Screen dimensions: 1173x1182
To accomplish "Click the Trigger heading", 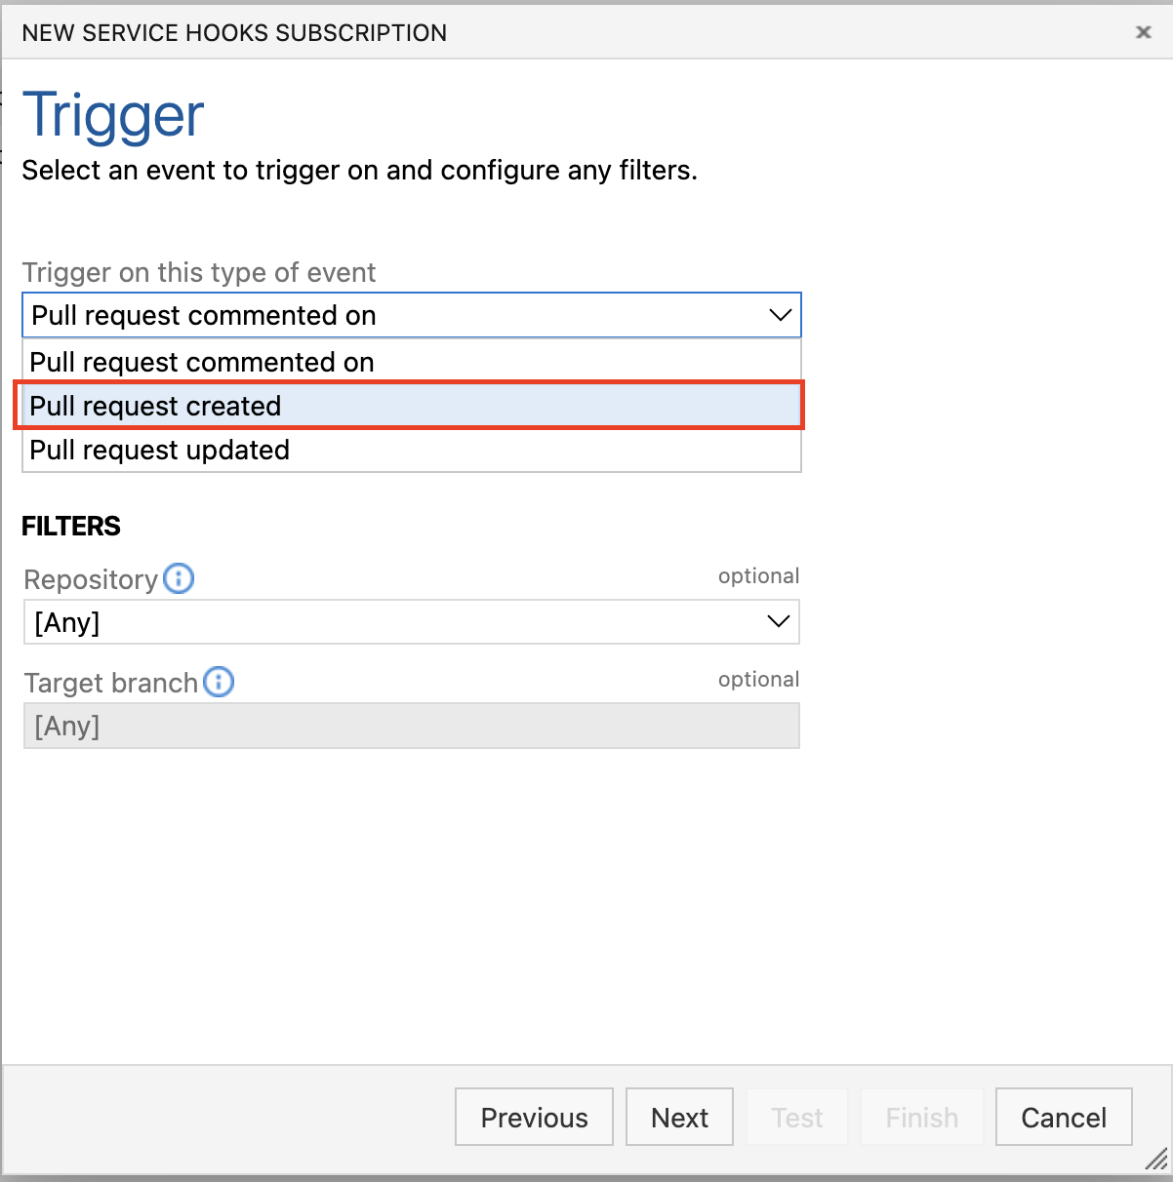I will pyautogui.click(x=112, y=114).
